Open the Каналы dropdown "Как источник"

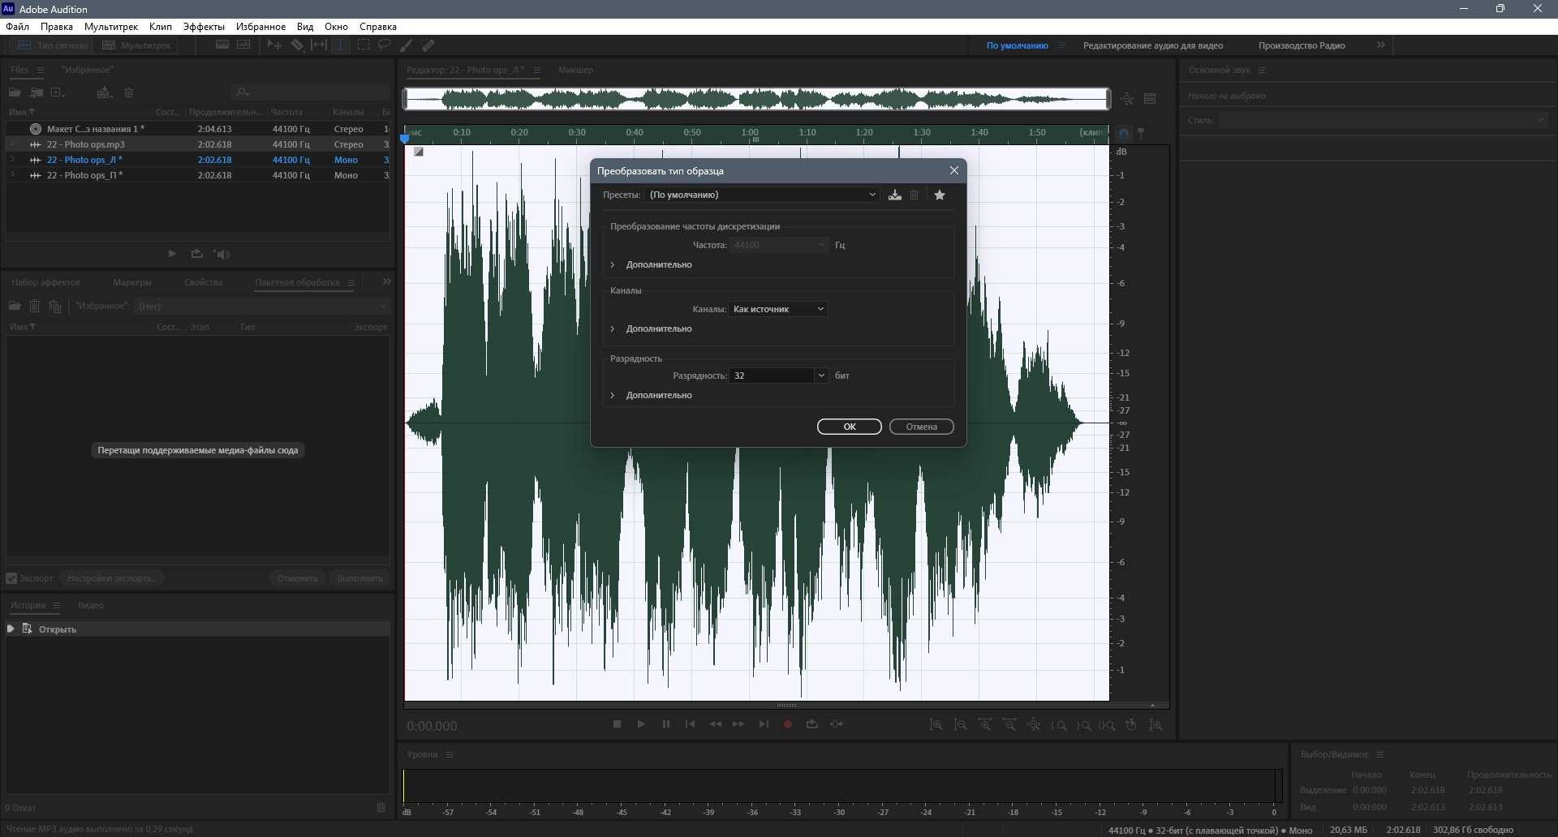point(778,309)
